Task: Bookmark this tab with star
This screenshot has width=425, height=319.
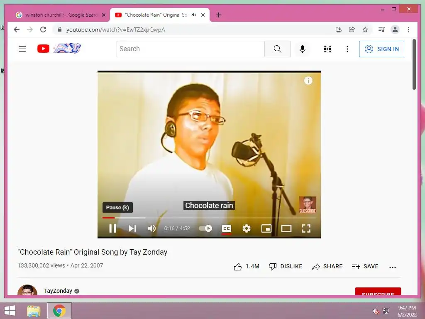Action: tap(365, 29)
